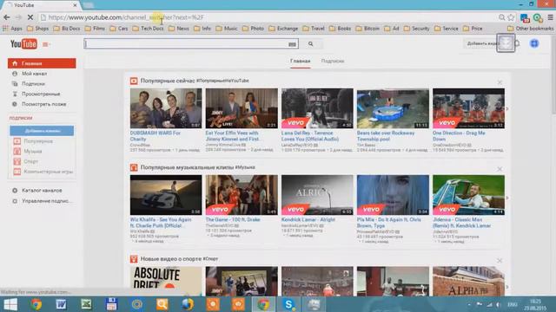The image size is (556, 312).
Task: Open the Kendrick Lamar - Alright thumbnail
Action: (x=317, y=195)
